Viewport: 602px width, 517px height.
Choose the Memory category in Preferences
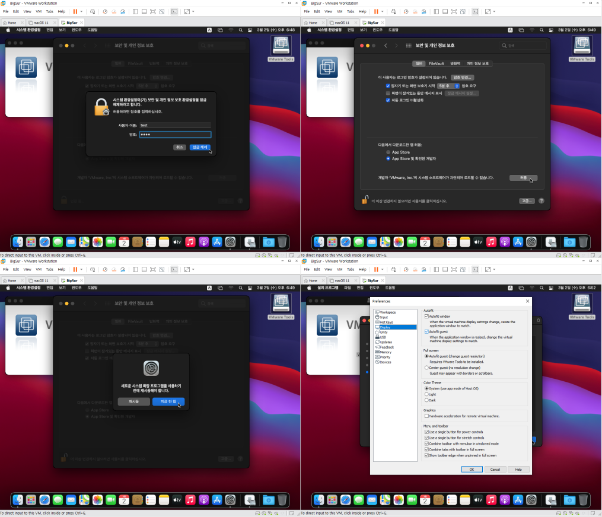tap(386, 352)
